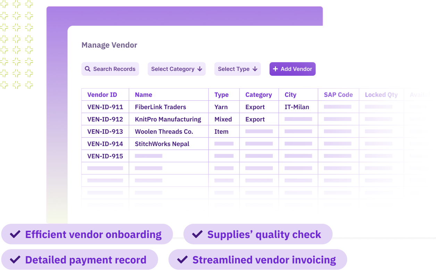
Task: Click the StitchWorks Nepal vendor row
Action: tap(162, 144)
